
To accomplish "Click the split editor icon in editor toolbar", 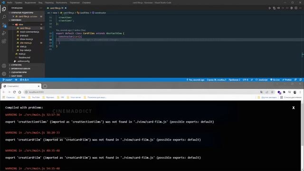I will coord(296,8).
